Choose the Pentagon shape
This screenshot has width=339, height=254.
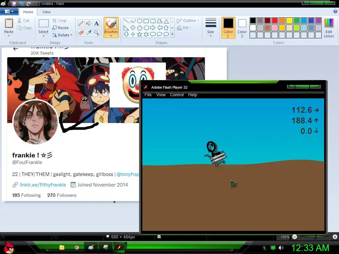[x=140, y=28]
